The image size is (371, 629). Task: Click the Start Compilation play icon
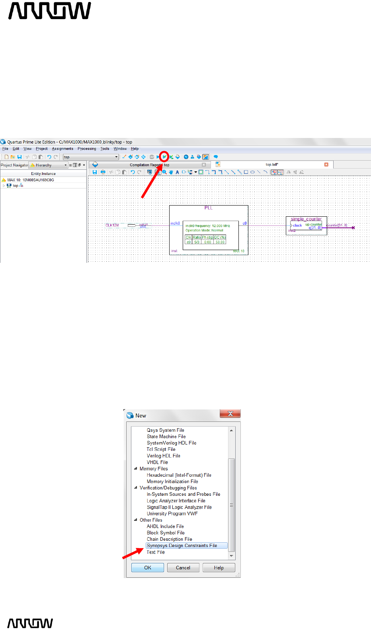[x=158, y=157]
